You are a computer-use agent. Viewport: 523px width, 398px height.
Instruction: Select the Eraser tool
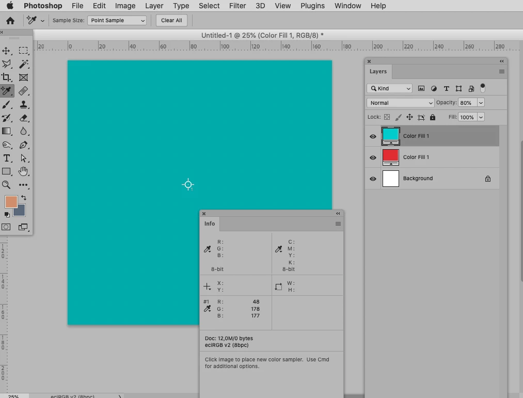pos(23,118)
